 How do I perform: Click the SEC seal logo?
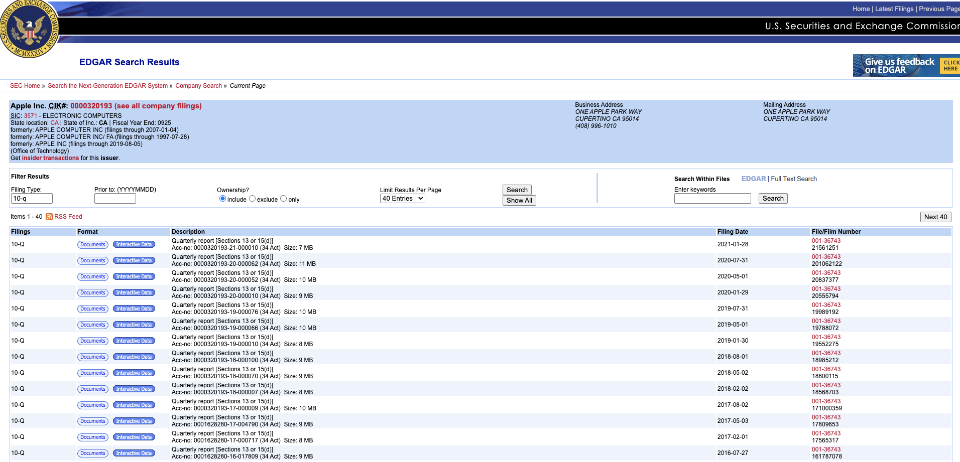click(x=29, y=29)
